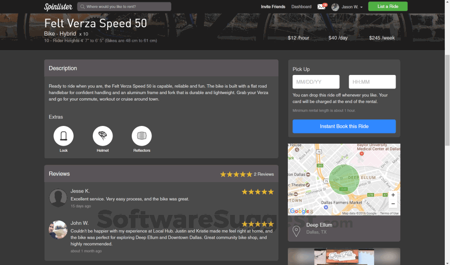Click the List a Ride button
Image resolution: width=450 pixels, height=265 pixels.
[388, 6]
